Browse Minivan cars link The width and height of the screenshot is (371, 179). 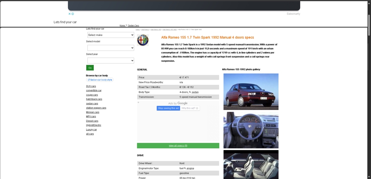[92, 112]
